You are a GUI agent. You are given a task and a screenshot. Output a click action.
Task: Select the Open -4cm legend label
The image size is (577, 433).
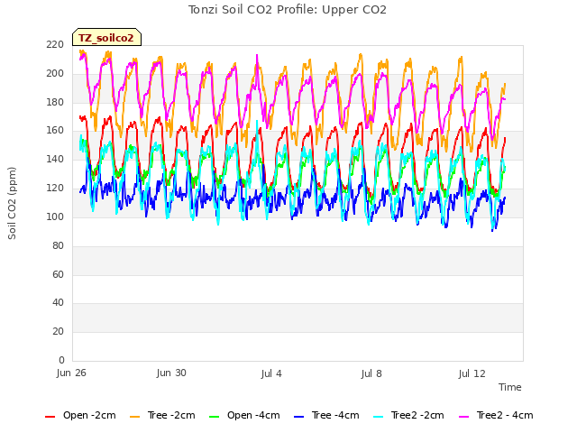tap(253, 415)
